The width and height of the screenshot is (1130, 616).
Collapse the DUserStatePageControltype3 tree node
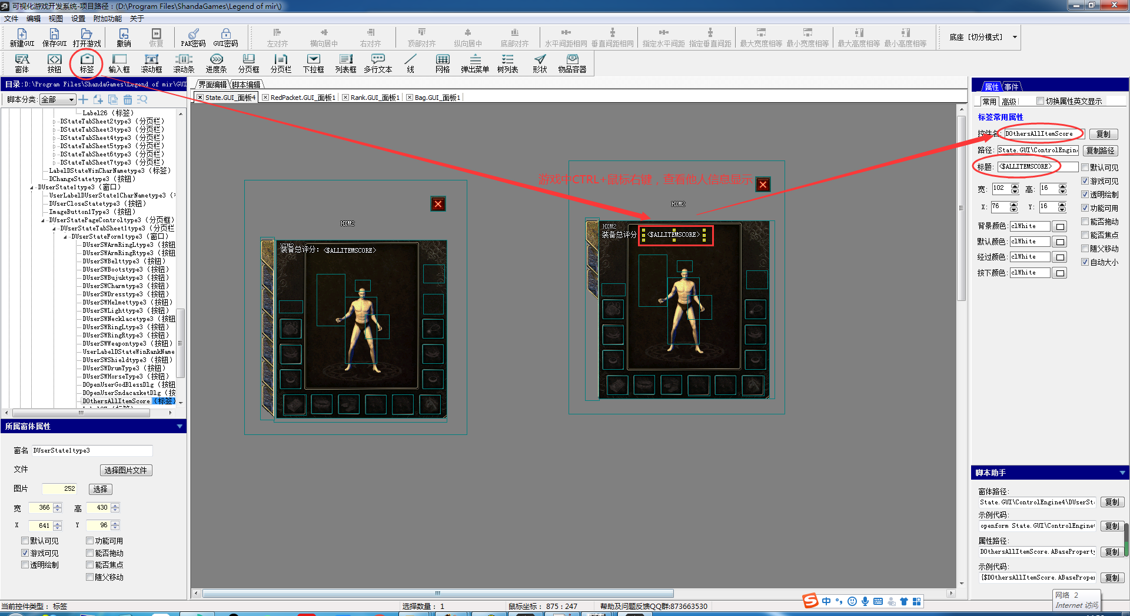pos(43,220)
